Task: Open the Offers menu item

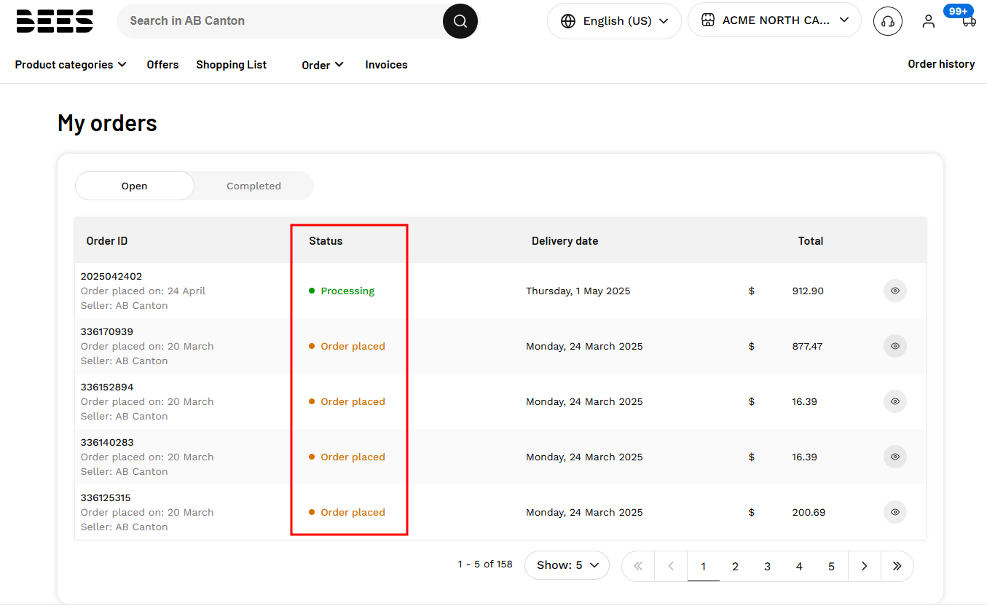Action: pyautogui.click(x=162, y=65)
